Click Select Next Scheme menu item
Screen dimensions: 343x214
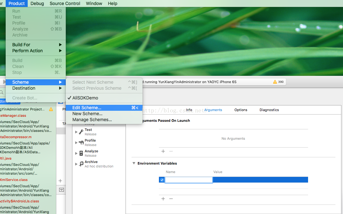click(104, 82)
